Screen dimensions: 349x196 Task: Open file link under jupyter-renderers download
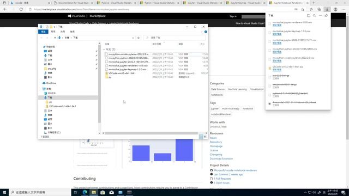point(277,25)
